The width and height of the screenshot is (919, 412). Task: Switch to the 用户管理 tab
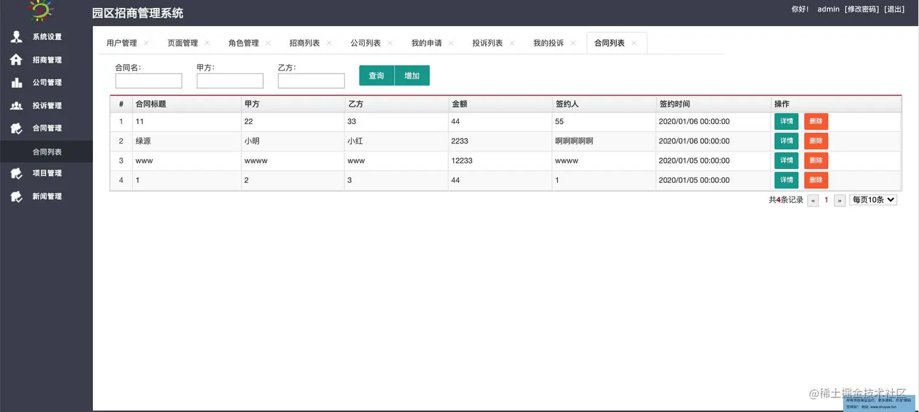click(122, 43)
